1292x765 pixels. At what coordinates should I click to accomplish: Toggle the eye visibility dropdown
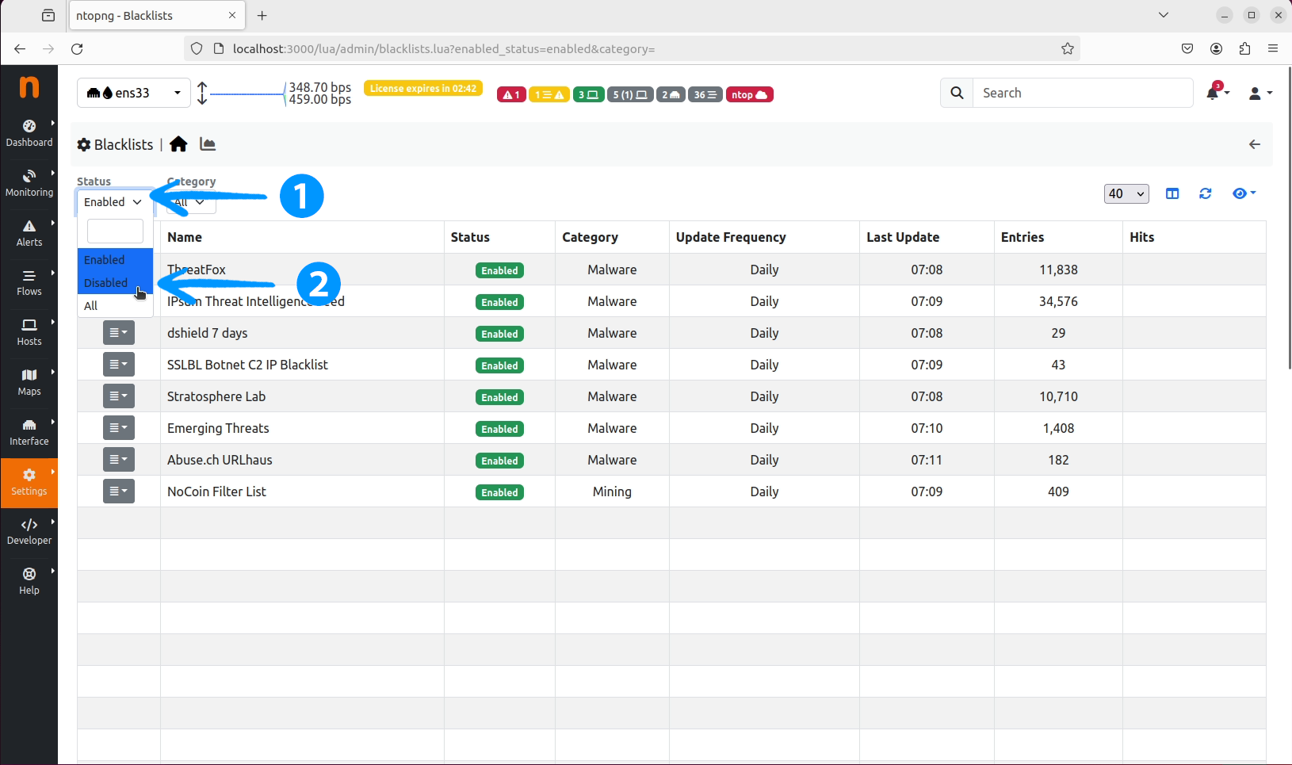coord(1244,193)
